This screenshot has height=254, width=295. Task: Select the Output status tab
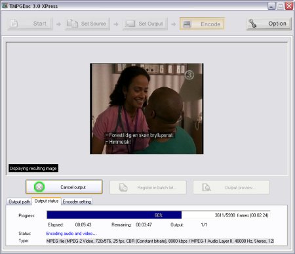click(47, 201)
